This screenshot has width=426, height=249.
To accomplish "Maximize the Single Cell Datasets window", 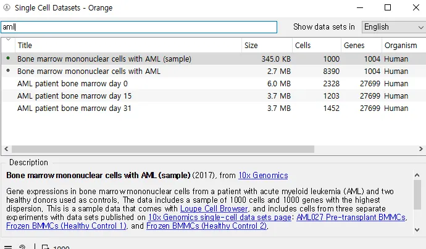I will 388,7.
